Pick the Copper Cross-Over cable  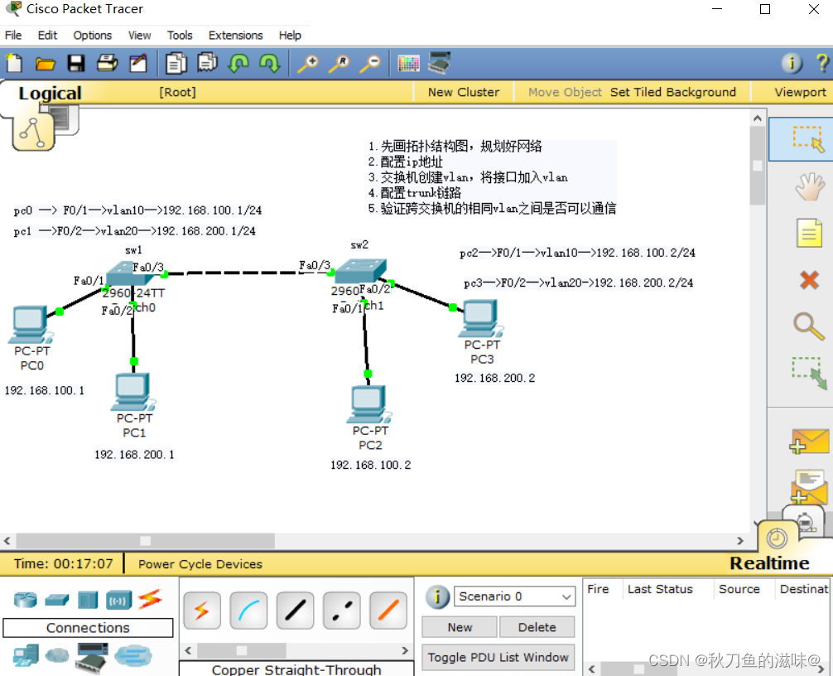click(x=342, y=611)
